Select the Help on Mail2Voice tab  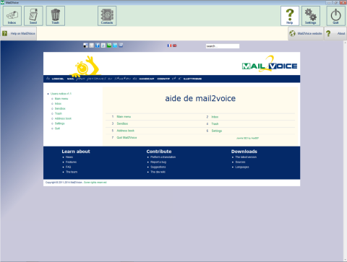(x=19, y=33)
